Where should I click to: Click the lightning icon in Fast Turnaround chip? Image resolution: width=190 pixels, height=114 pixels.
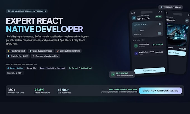pyautogui.click(x=9, y=51)
